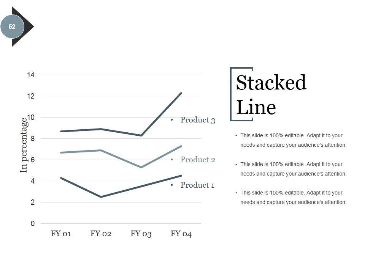Click the Product 2 line dip at FY 03
This screenshot has height=273, width=365.
[141, 167]
